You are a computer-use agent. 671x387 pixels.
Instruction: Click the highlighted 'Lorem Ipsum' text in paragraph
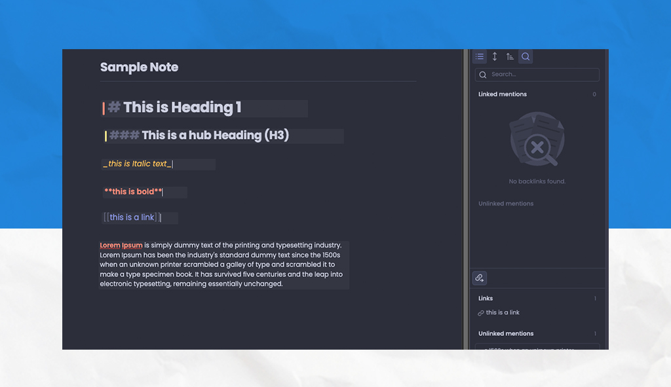(x=121, y=246)
